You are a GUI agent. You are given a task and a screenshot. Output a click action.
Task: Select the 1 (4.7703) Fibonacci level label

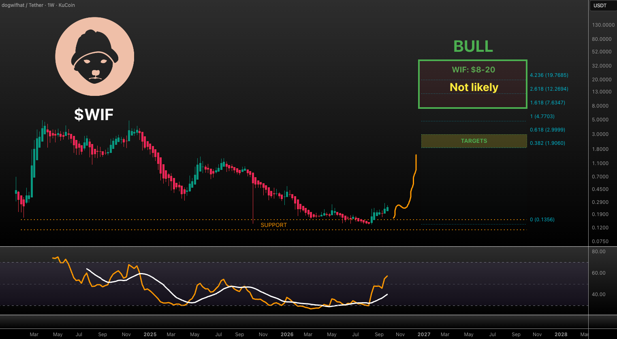point(542,117)
